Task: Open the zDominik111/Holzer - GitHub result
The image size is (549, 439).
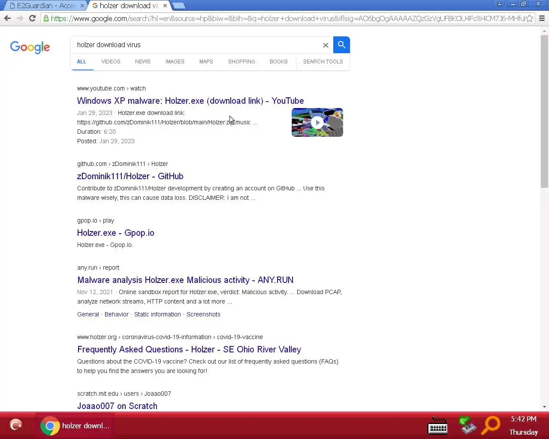Action: 130,176
